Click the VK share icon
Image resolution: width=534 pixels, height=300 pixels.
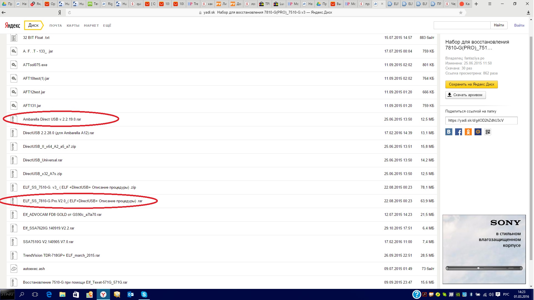(x=449, y=132)
